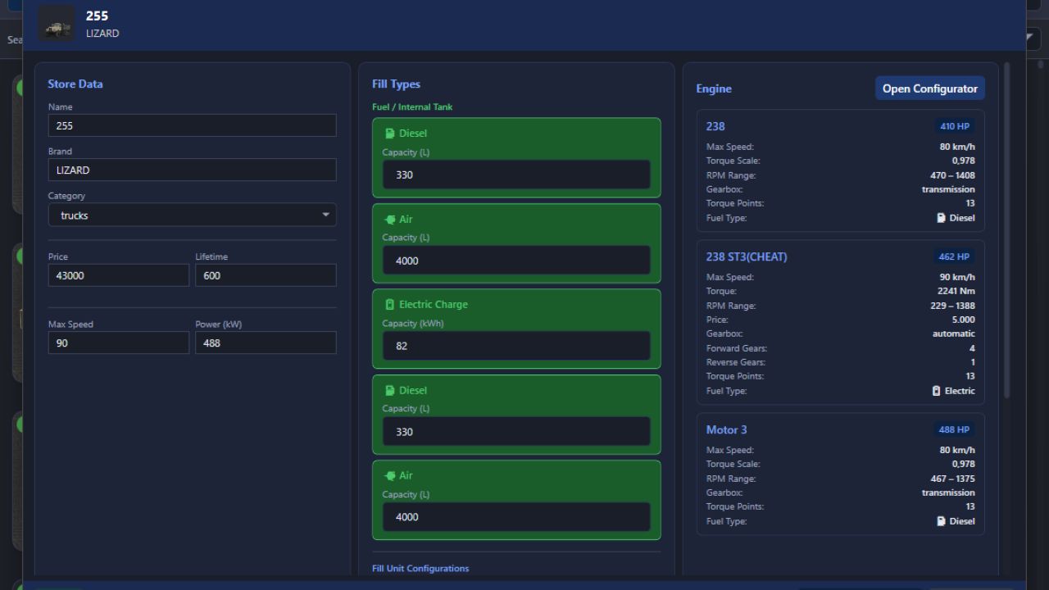
Task: Click the Diesel fuel type icon for Motor 3
Action: (x=940, y=520)
